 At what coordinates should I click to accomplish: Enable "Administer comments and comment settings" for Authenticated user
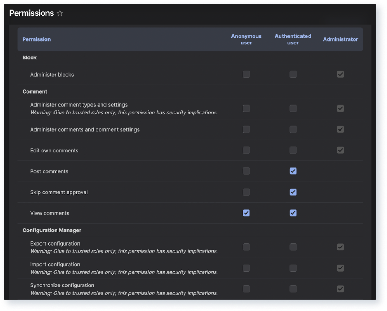(x=293, y=129)
